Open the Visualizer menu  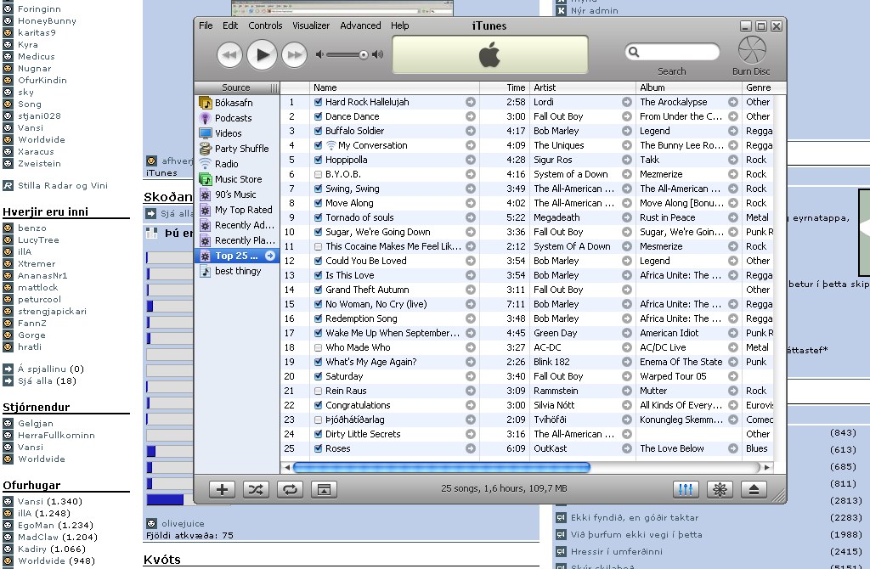[x=311, y=25]
